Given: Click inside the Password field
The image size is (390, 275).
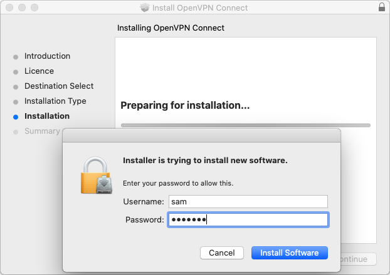Looking at the screenshot, I should coord(248,219).
